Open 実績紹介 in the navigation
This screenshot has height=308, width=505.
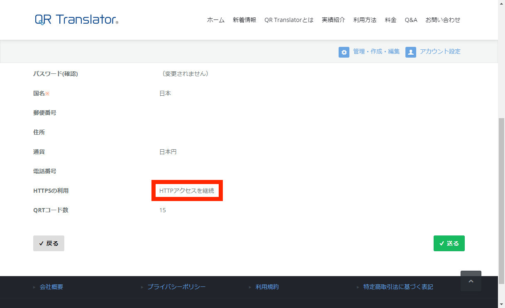pyautogui.click(x=333, y=20)
